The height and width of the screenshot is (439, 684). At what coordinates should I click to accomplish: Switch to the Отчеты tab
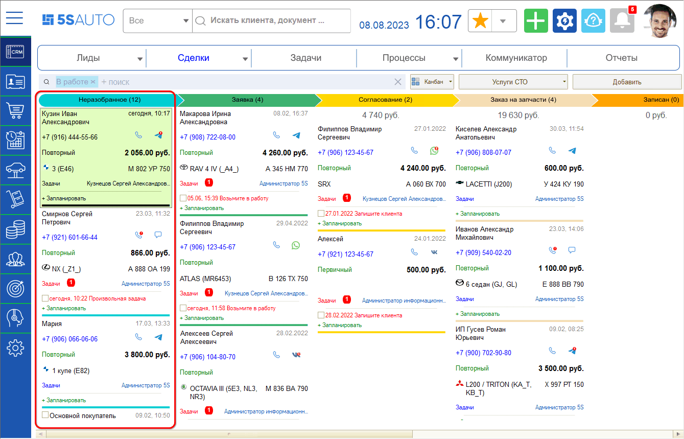point(623,58)
